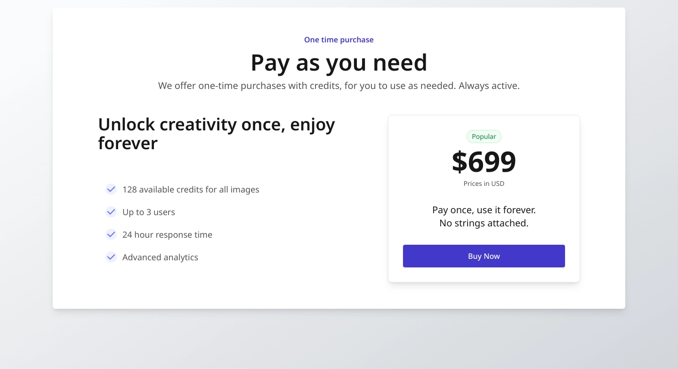Click the No strings attached line
Image resolution: width=678 pixels, height=369 pixels.
click(484, 223)
